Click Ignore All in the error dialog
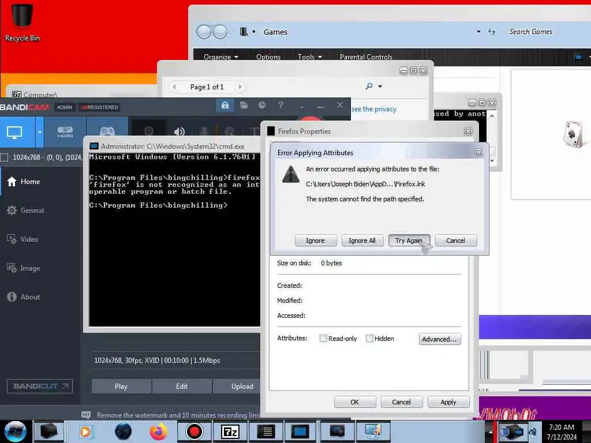 362,241
